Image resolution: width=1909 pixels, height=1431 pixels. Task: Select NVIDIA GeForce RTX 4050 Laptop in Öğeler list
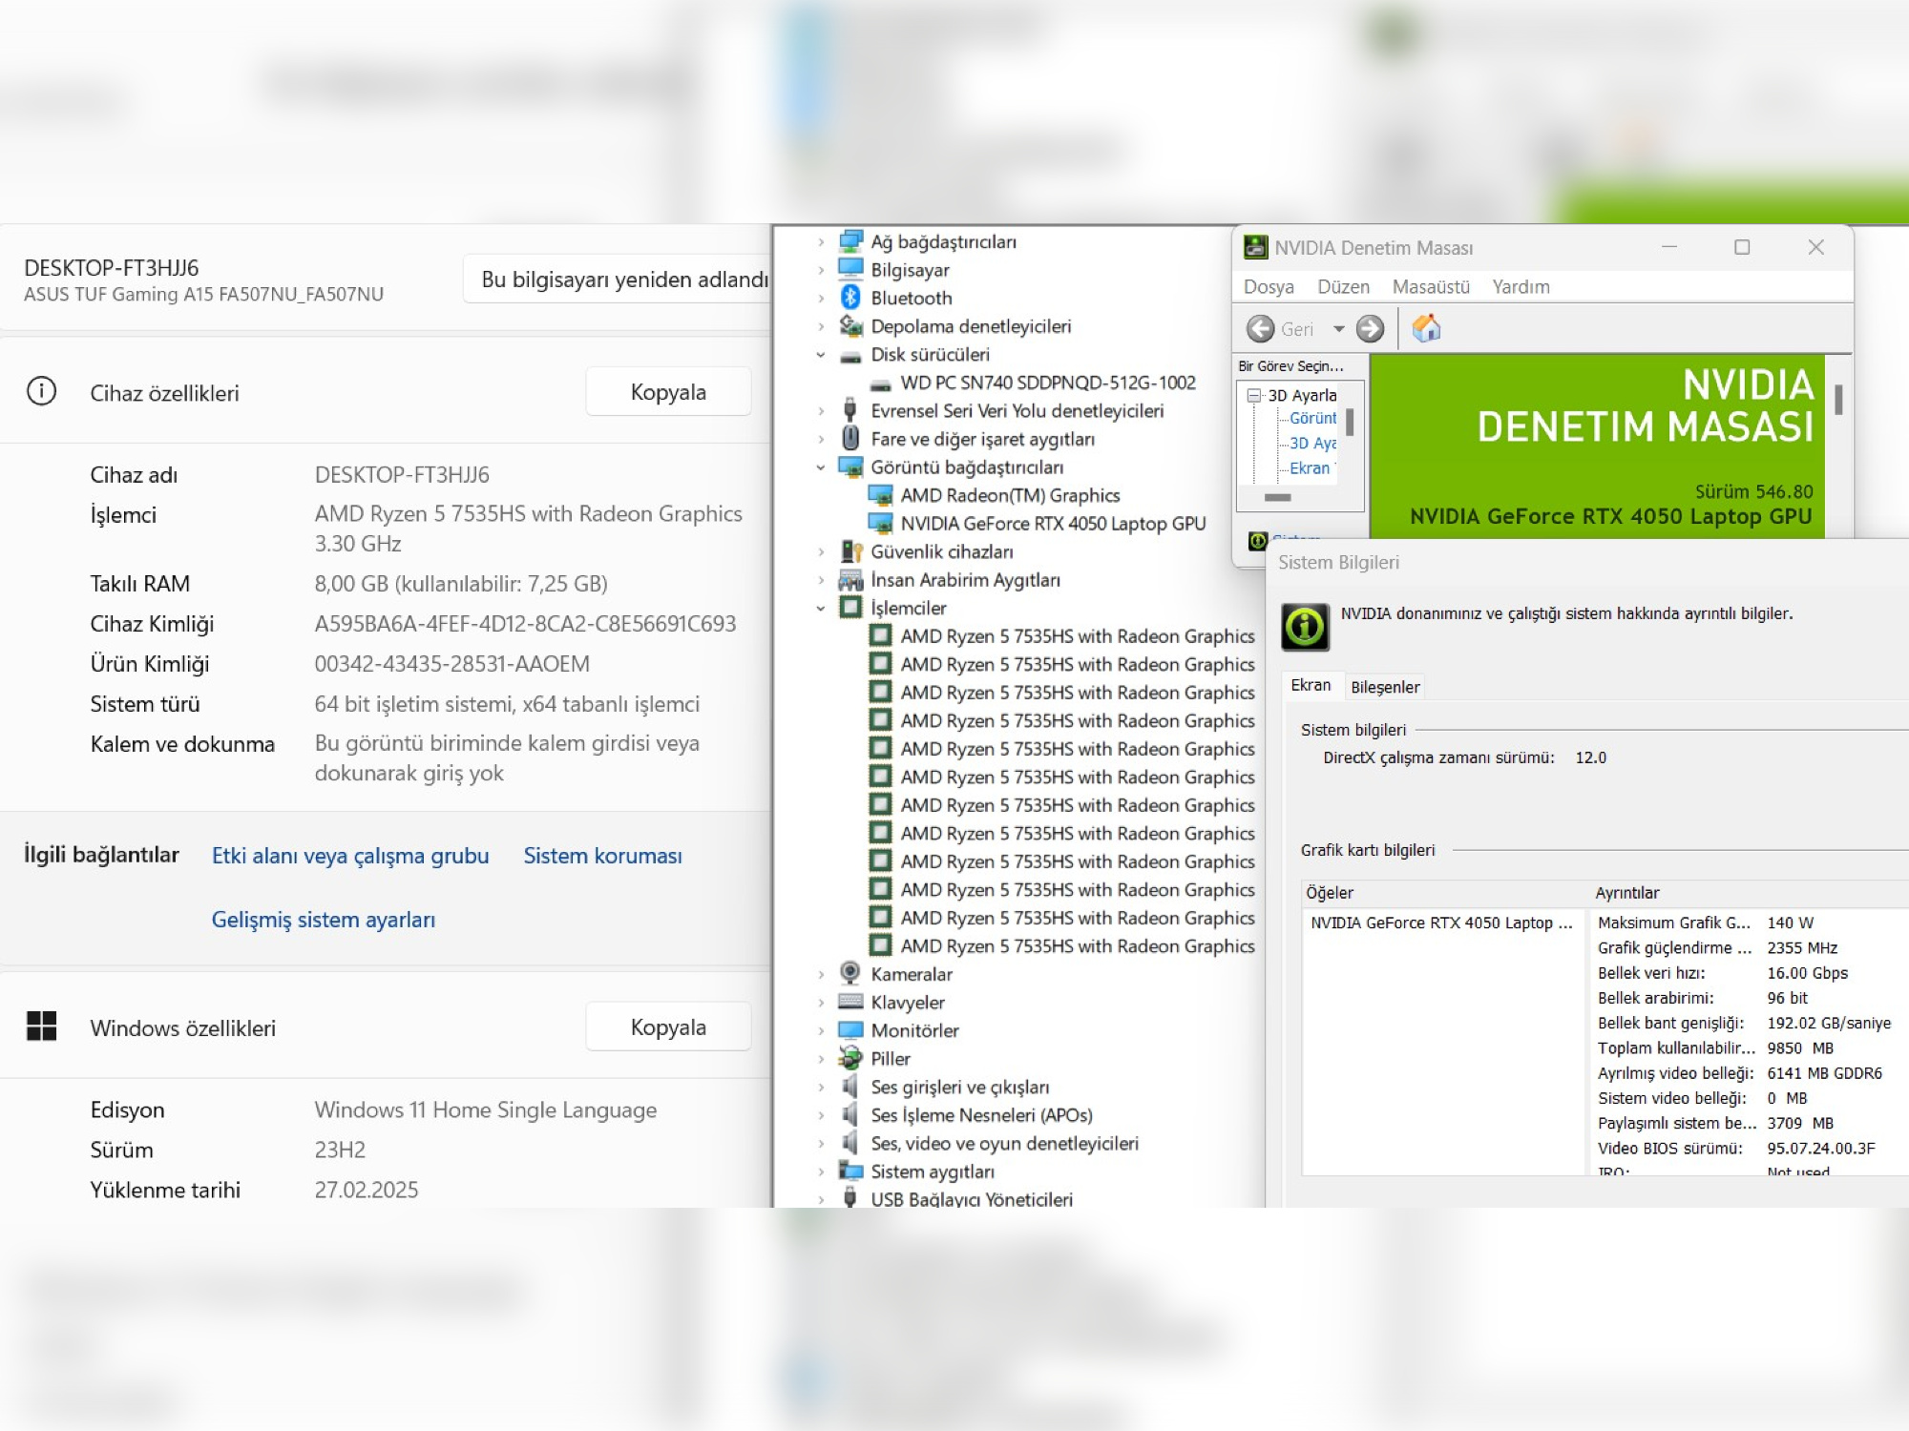pos(1441,923)
